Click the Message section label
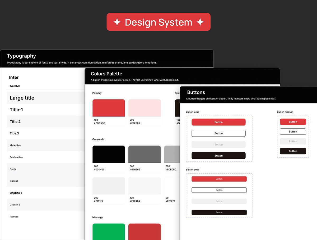This screenshot has height=240, width=317. (x=98, y=217)
